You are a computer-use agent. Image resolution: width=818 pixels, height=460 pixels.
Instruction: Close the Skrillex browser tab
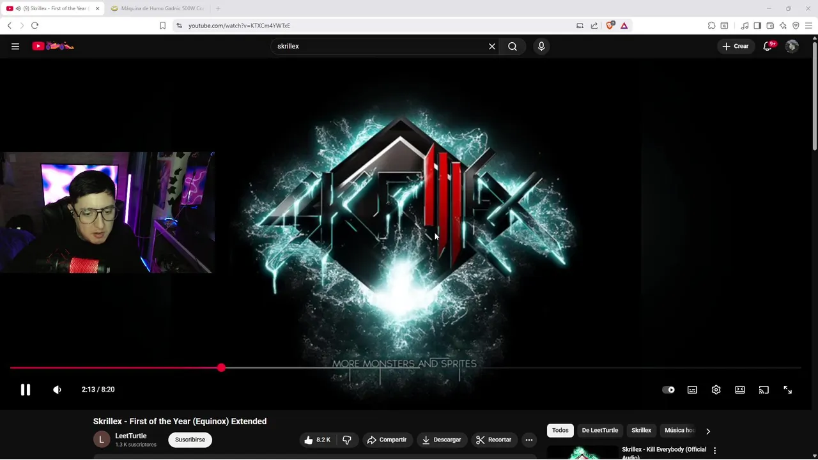click(98, 8)
